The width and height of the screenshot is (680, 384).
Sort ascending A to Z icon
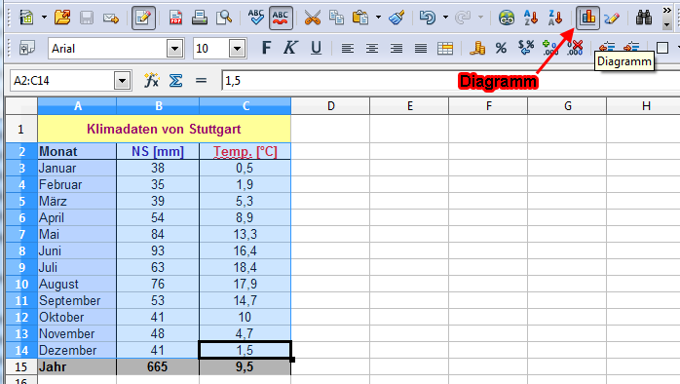pos(531,18)
